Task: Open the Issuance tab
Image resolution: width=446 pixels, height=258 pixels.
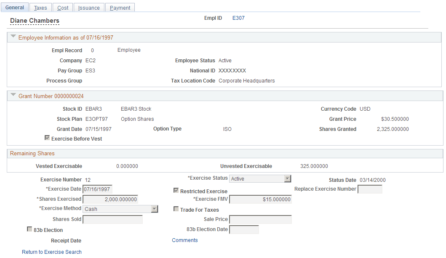Action: [89, 8]
